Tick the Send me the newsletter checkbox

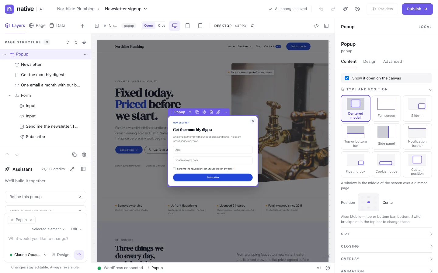(174, 169)
